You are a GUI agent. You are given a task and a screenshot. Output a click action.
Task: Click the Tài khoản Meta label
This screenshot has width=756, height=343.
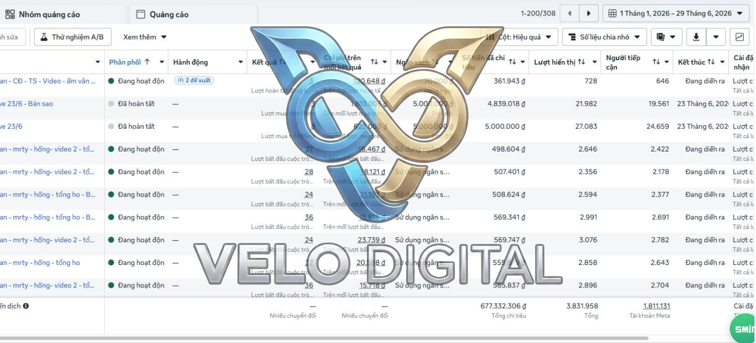(x=649, y=316)
